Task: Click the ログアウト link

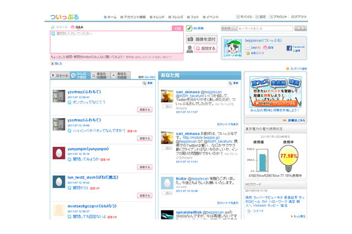Action: [x=299, y=17]
